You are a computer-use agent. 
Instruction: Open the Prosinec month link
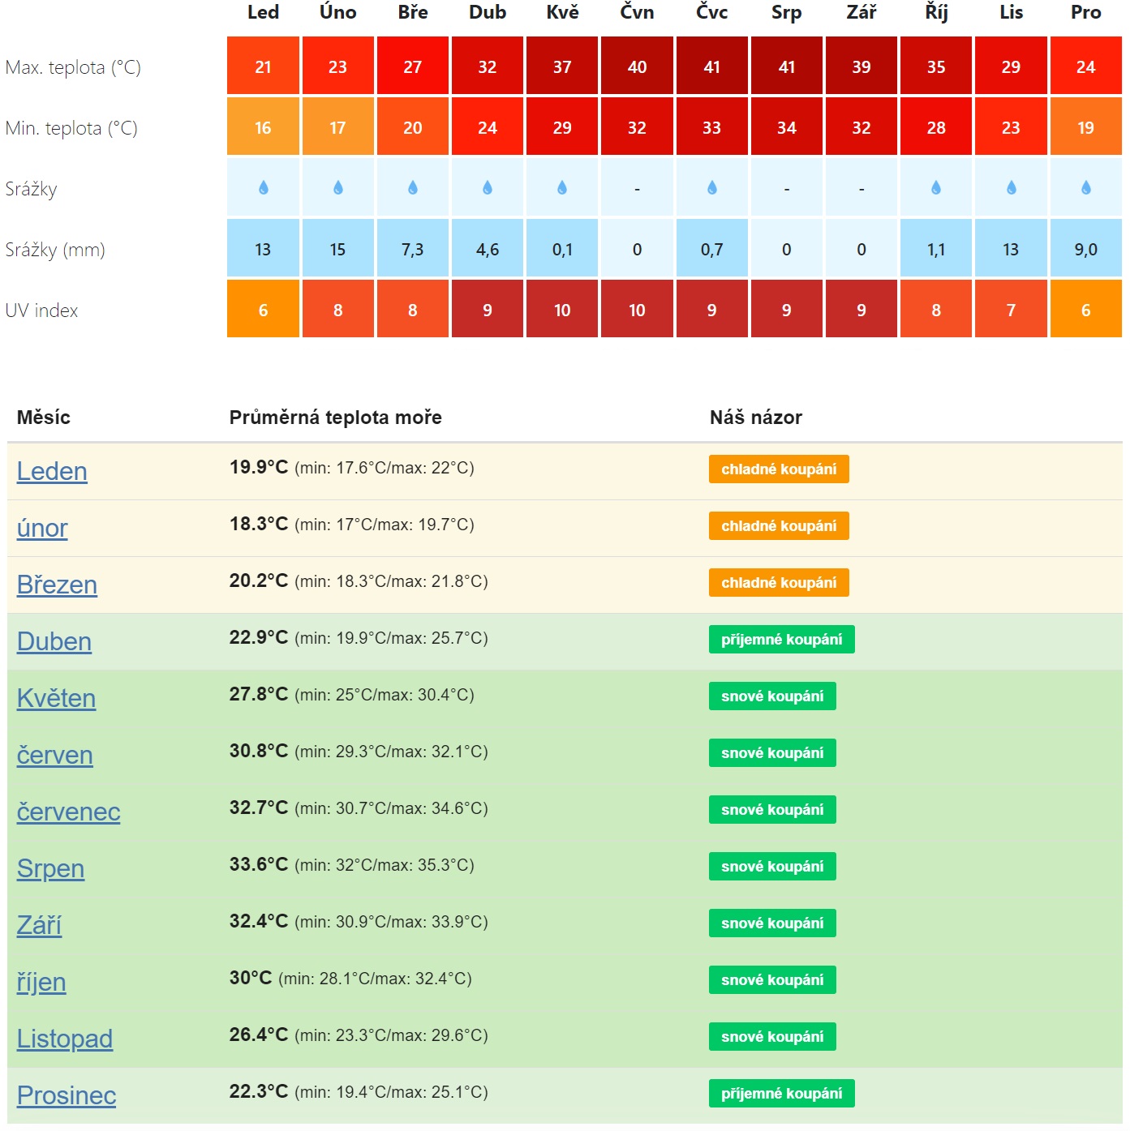point(67,1095)
